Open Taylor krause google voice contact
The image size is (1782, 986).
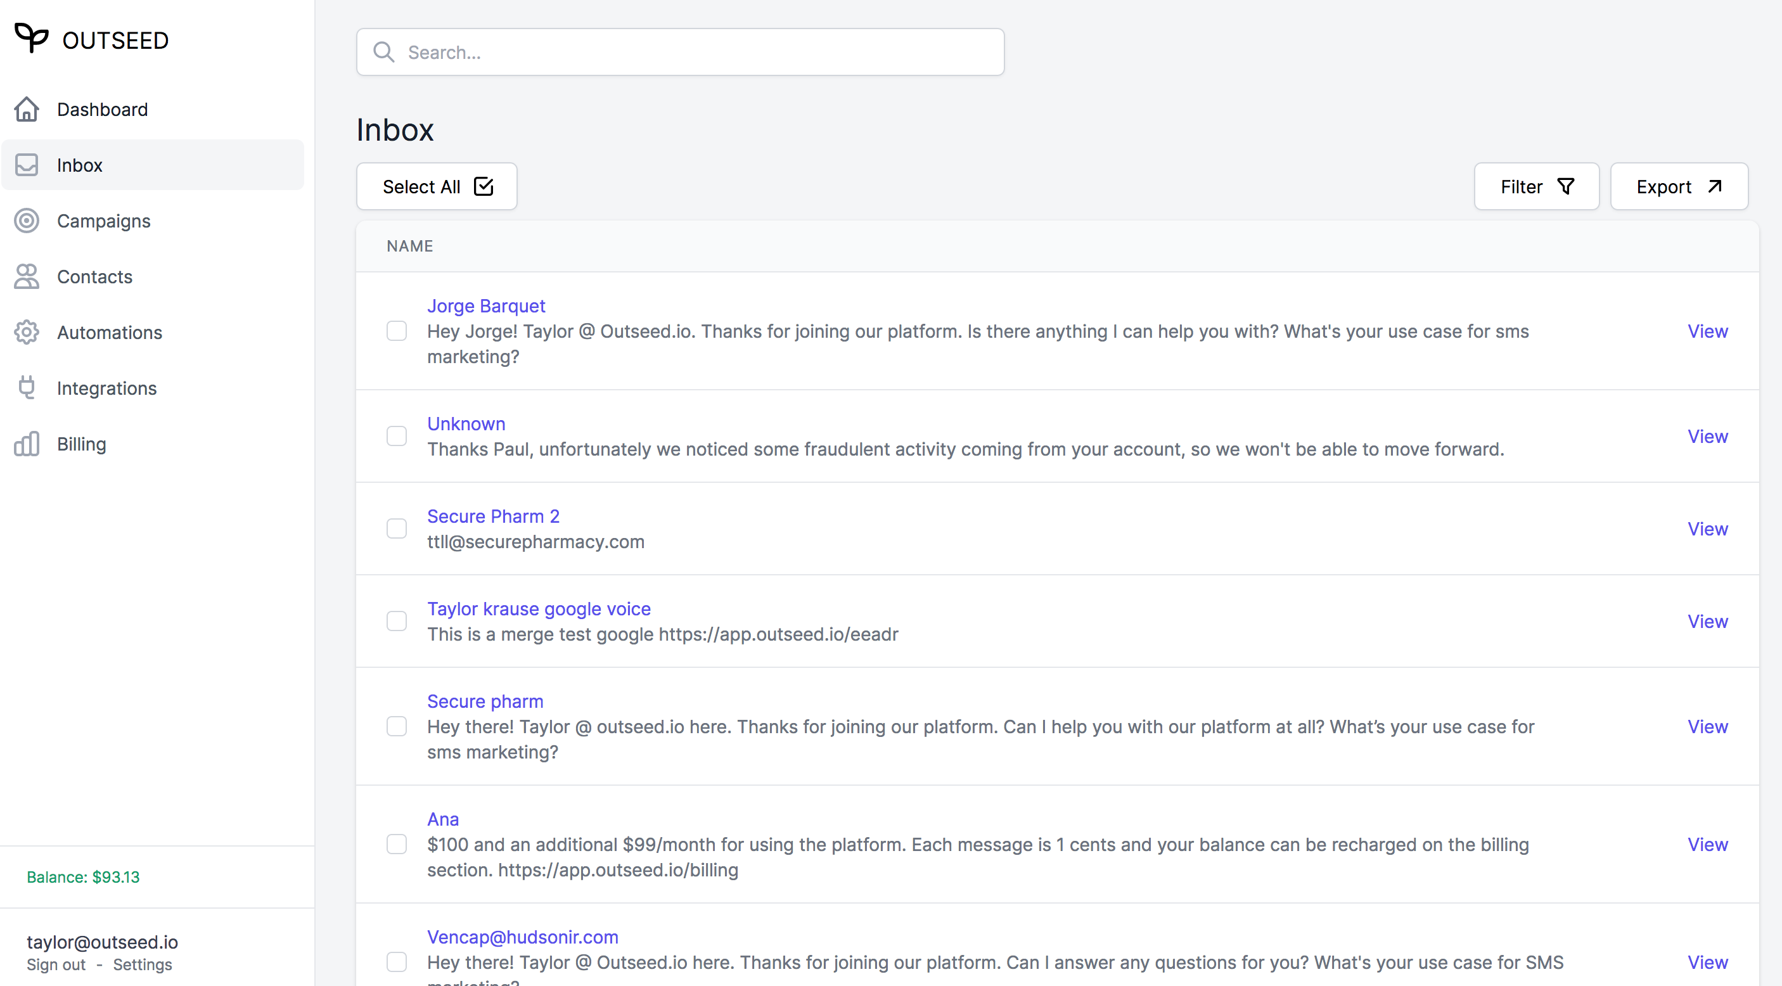(538, 609)
